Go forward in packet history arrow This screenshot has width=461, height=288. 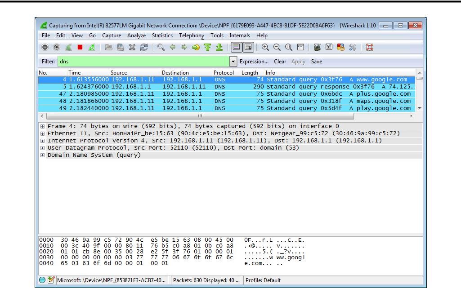[x=184, y=47]
